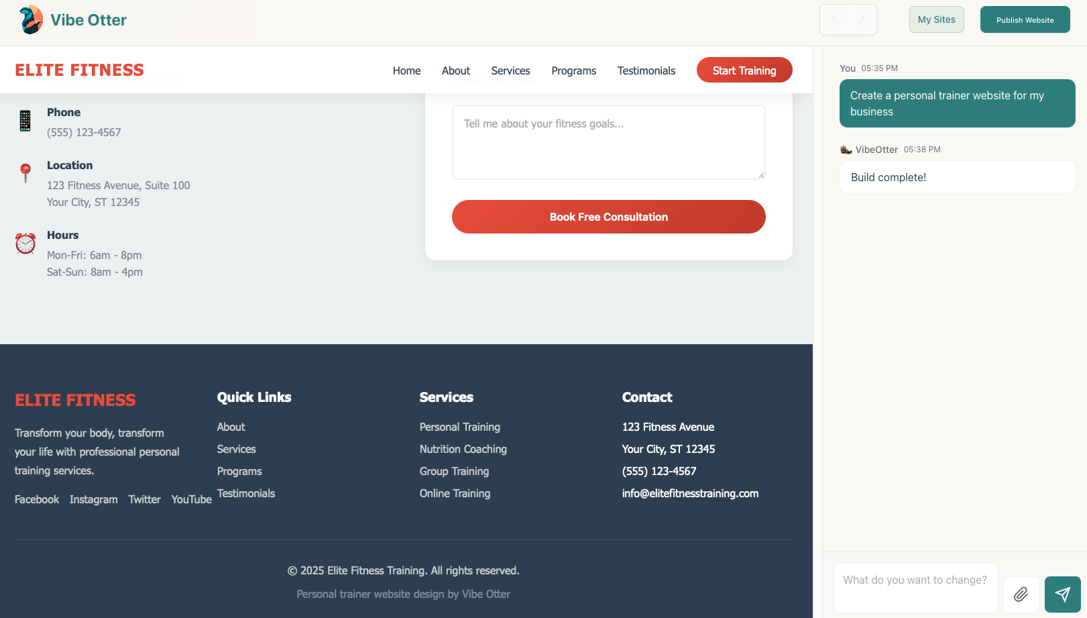Click the phone icon next to (555) 123-4567

click(x=25, y=121)
